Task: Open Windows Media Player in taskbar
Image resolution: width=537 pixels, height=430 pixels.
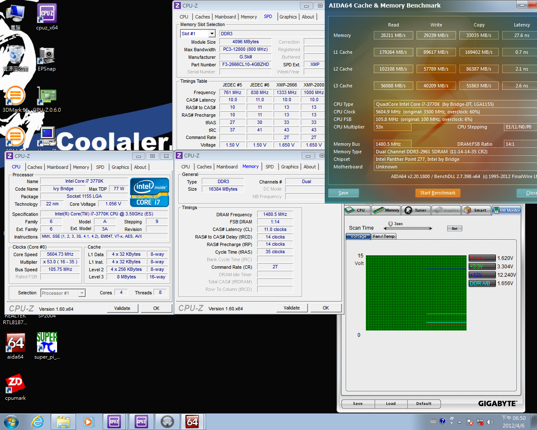Action: [89, 422]
